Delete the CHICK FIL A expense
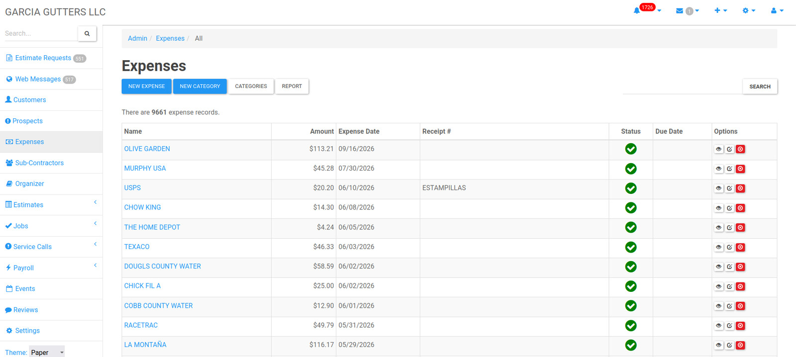The image size is (796, 357). coord(740,286)
